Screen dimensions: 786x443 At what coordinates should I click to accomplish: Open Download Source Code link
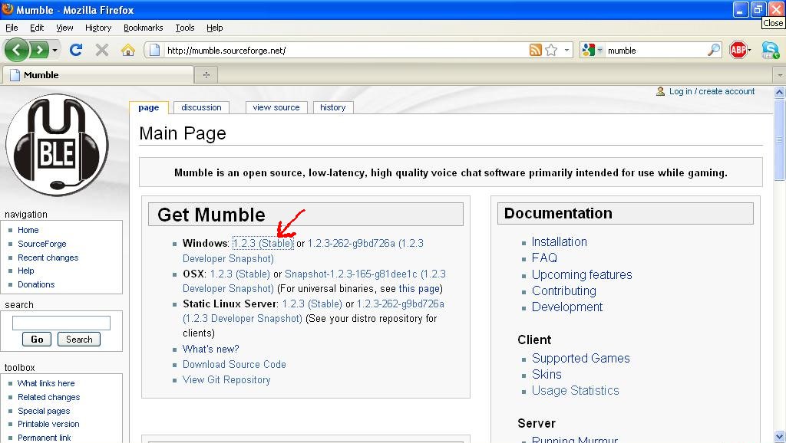234,364
